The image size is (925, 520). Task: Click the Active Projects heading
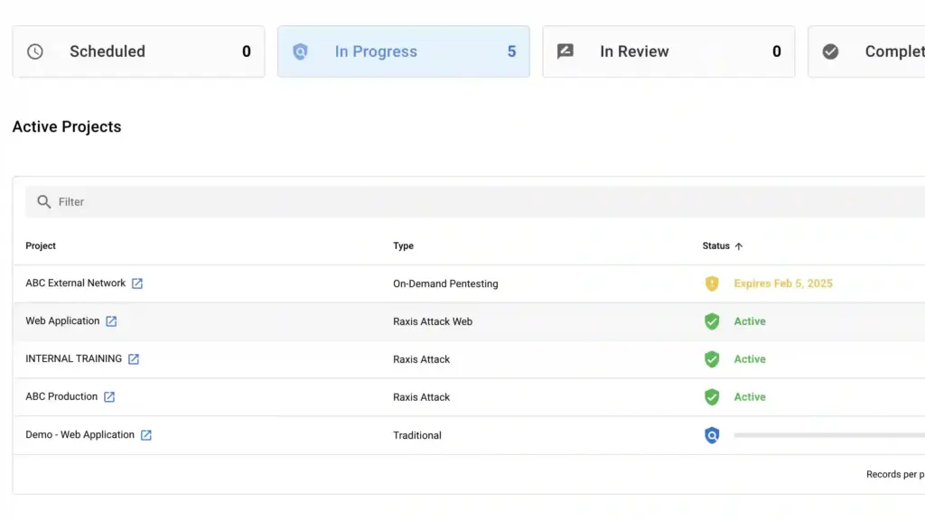(67, 126)
